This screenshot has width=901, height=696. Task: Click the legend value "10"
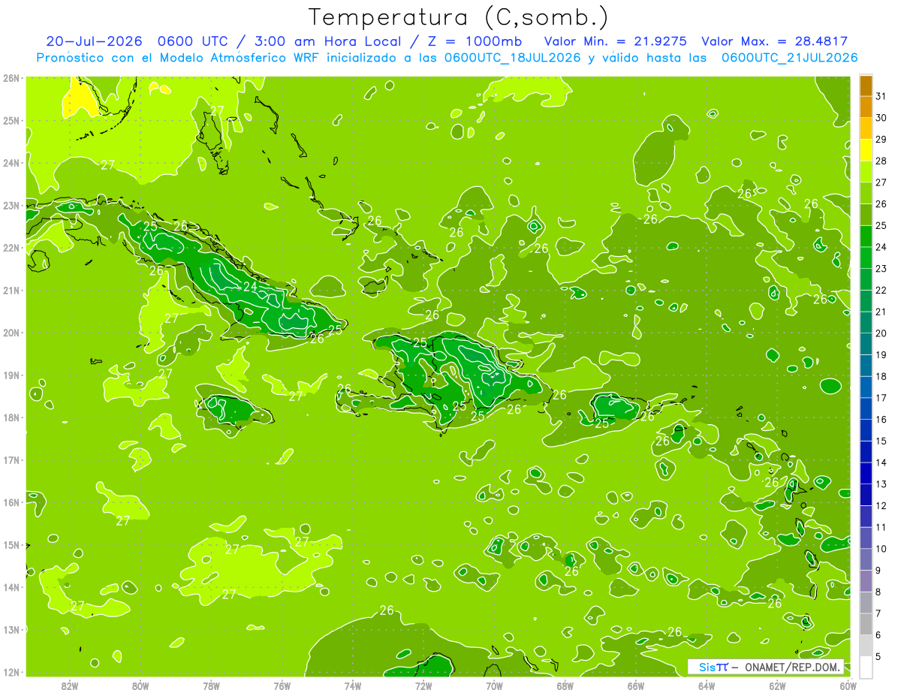pos(881,549)
